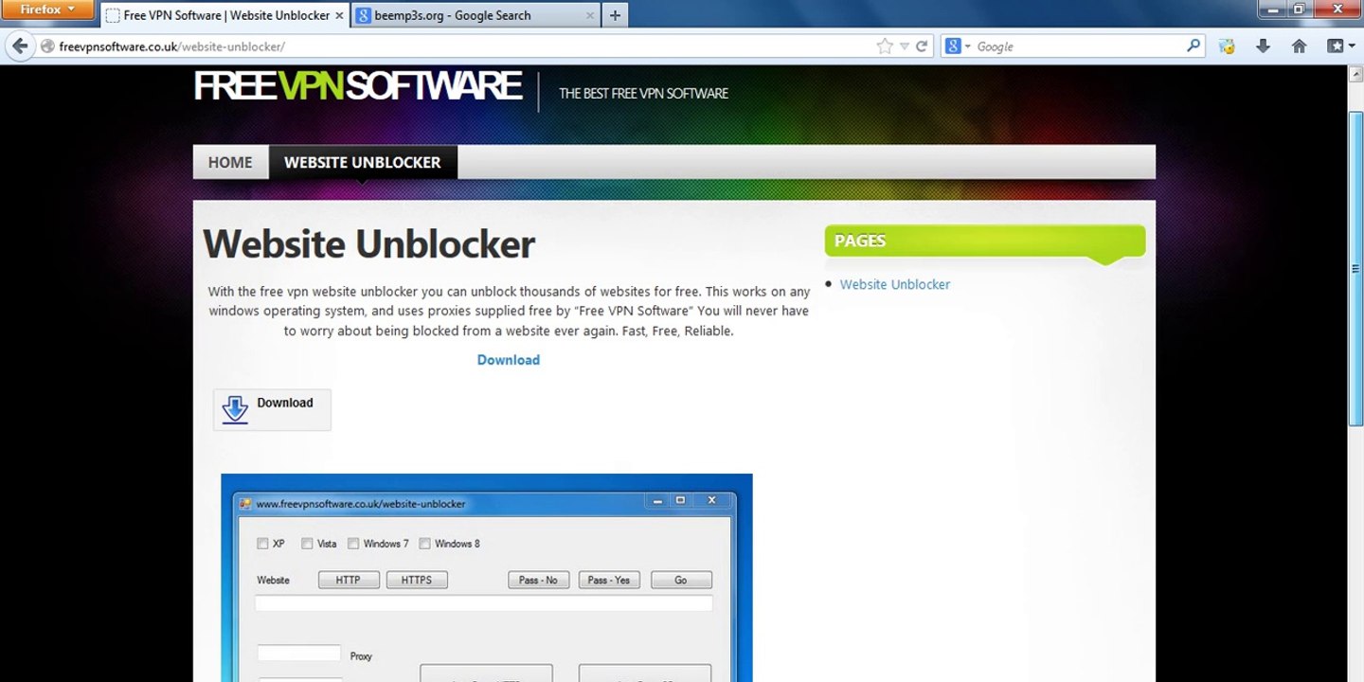
Task: Click the Pass - No button
Action: tap(539, 580)
